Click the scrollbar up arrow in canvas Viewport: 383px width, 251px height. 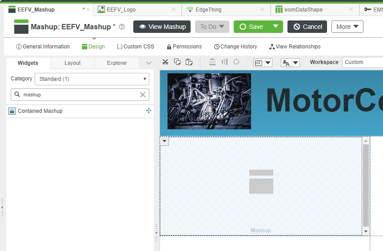[x=366, y=141]
